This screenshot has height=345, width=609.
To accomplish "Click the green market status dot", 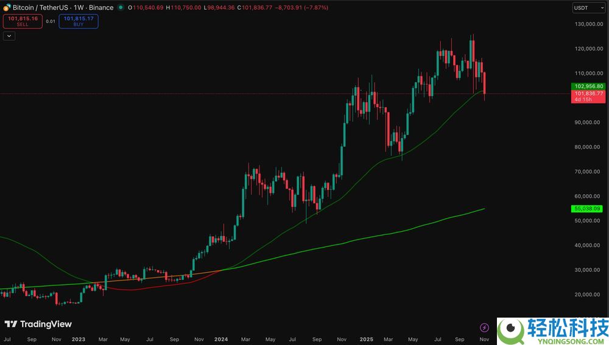I will (x=121, y=7).
